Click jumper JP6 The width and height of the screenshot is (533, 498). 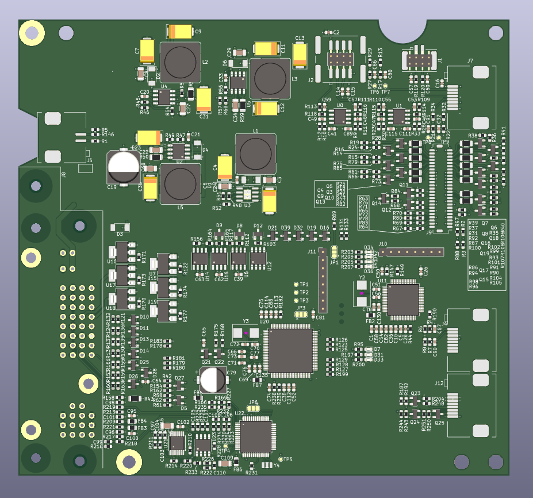(253, 408)
